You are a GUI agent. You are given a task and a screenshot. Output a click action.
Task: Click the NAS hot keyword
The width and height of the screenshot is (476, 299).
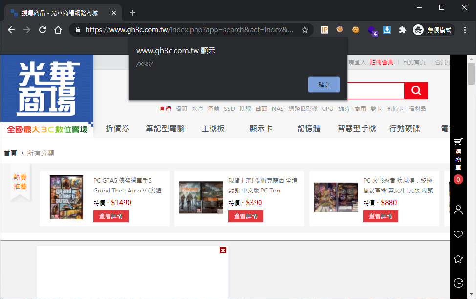click(x=278, y=108)
